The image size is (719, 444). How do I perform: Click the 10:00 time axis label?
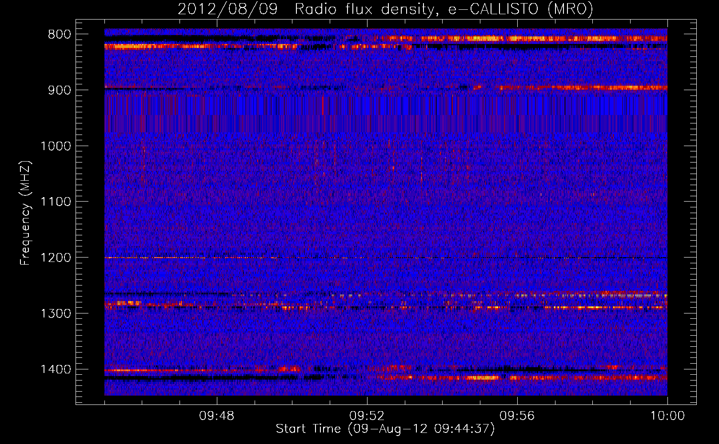[x=667, y=416]
